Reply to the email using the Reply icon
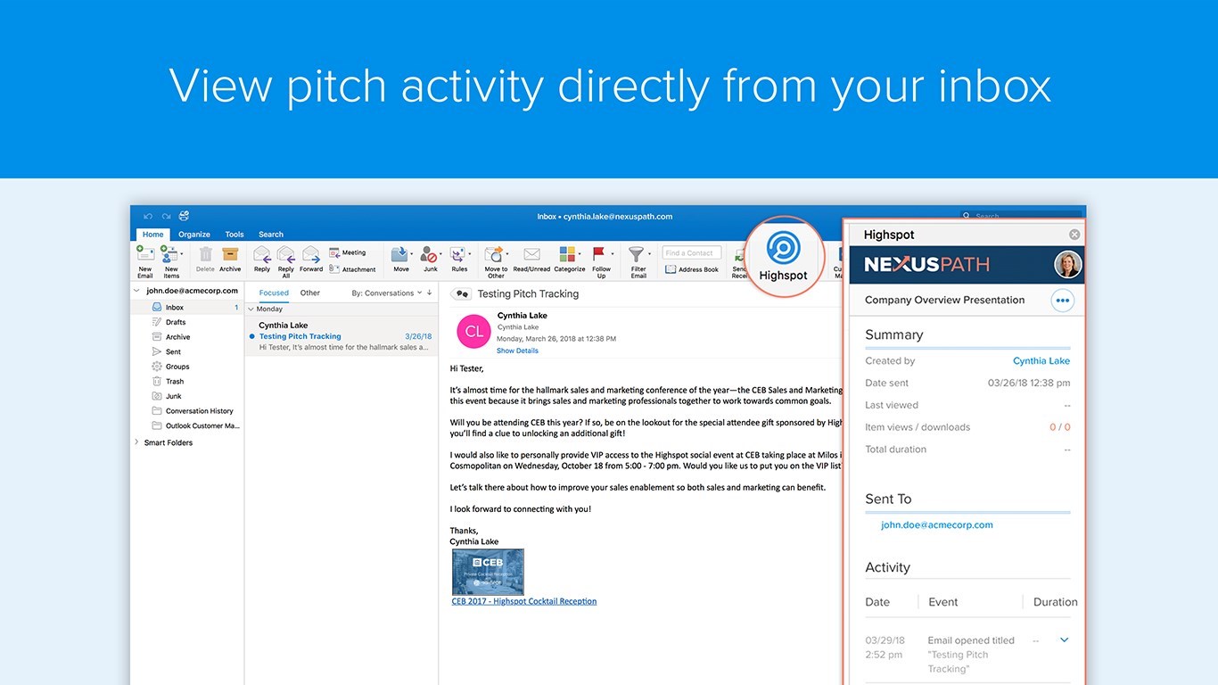Screen dimensions: 1218x685 click(262, 254)
